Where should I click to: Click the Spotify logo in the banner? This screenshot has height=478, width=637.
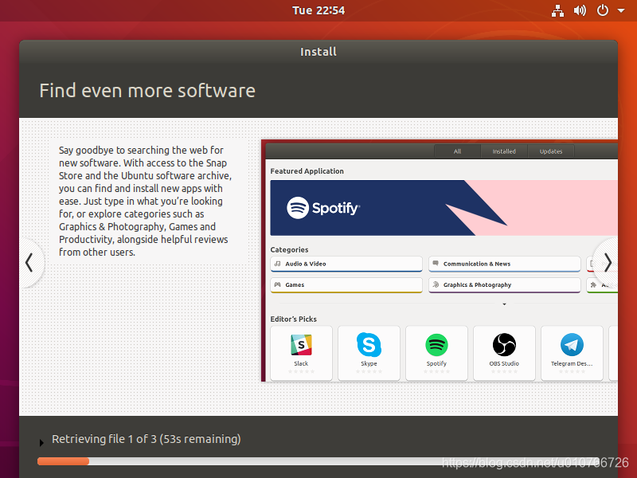(323, 208)
